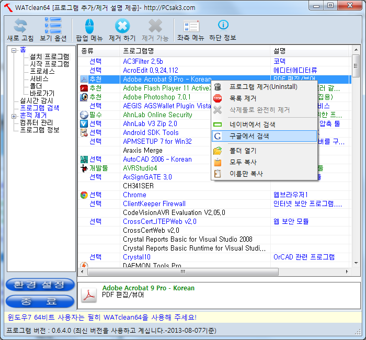366x340 pixels.
Task: Click the 종료 exit button
Action: click(40, 301)
